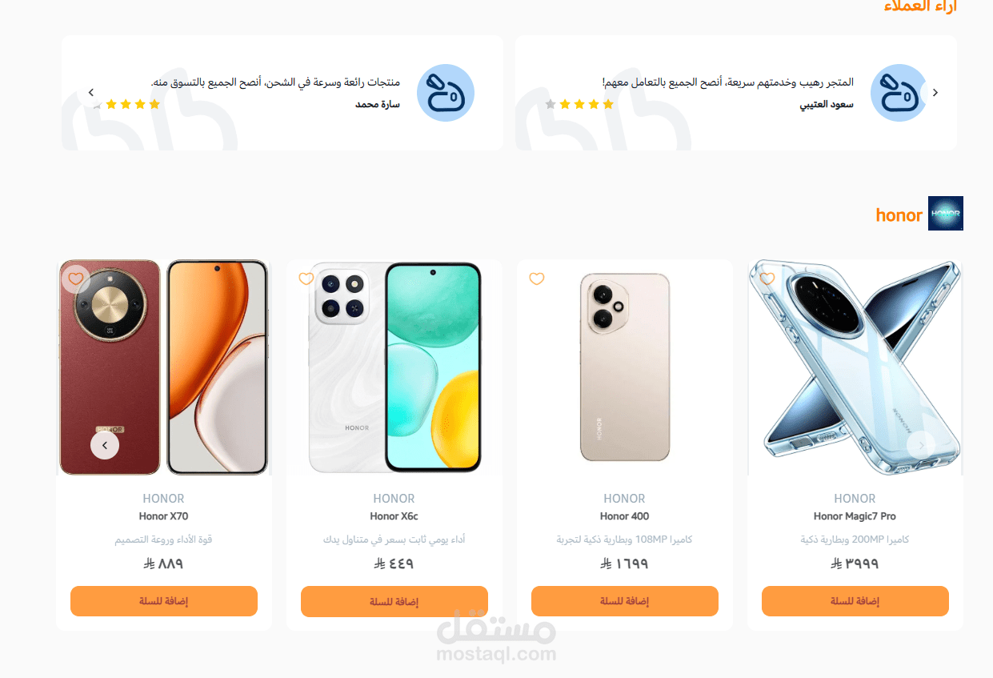The width and height of the screenshot is (993, 678).
Task: Open the Honor 400 product image
Action: coord(625,367)
